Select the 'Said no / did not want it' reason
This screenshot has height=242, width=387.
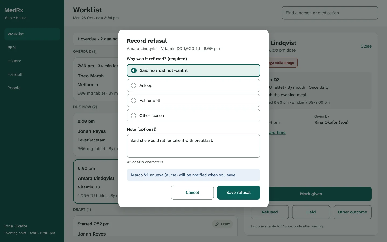[193, 70]
